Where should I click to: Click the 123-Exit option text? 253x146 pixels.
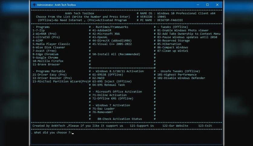[205, 126]
